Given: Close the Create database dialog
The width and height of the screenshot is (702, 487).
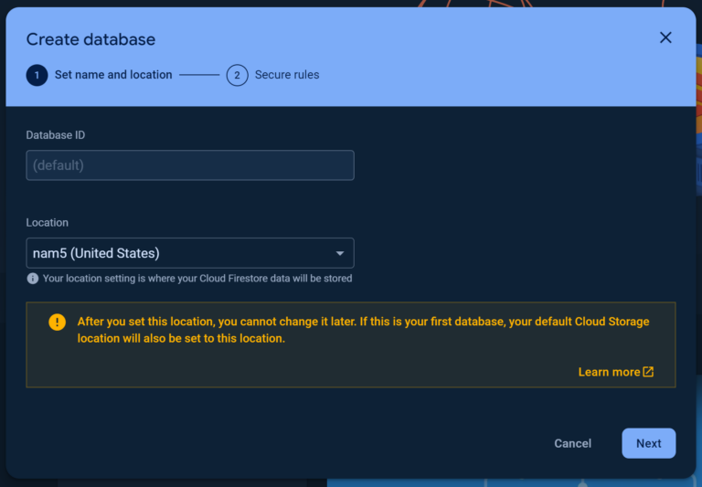Looking at the screenshot, I should [x=665, y=37].
